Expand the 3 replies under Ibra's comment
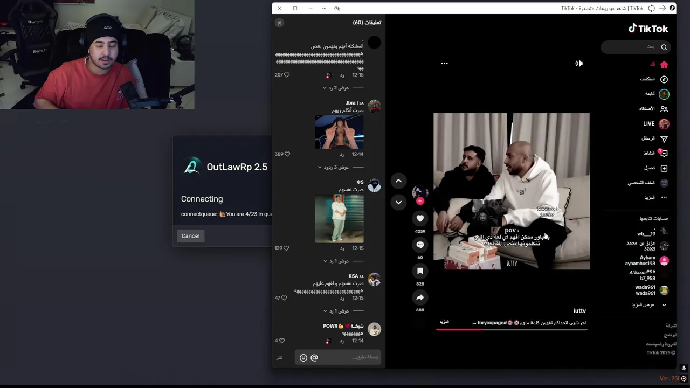Image resolution: width=690 pixels, height=388 pixels. pos(333,167)
